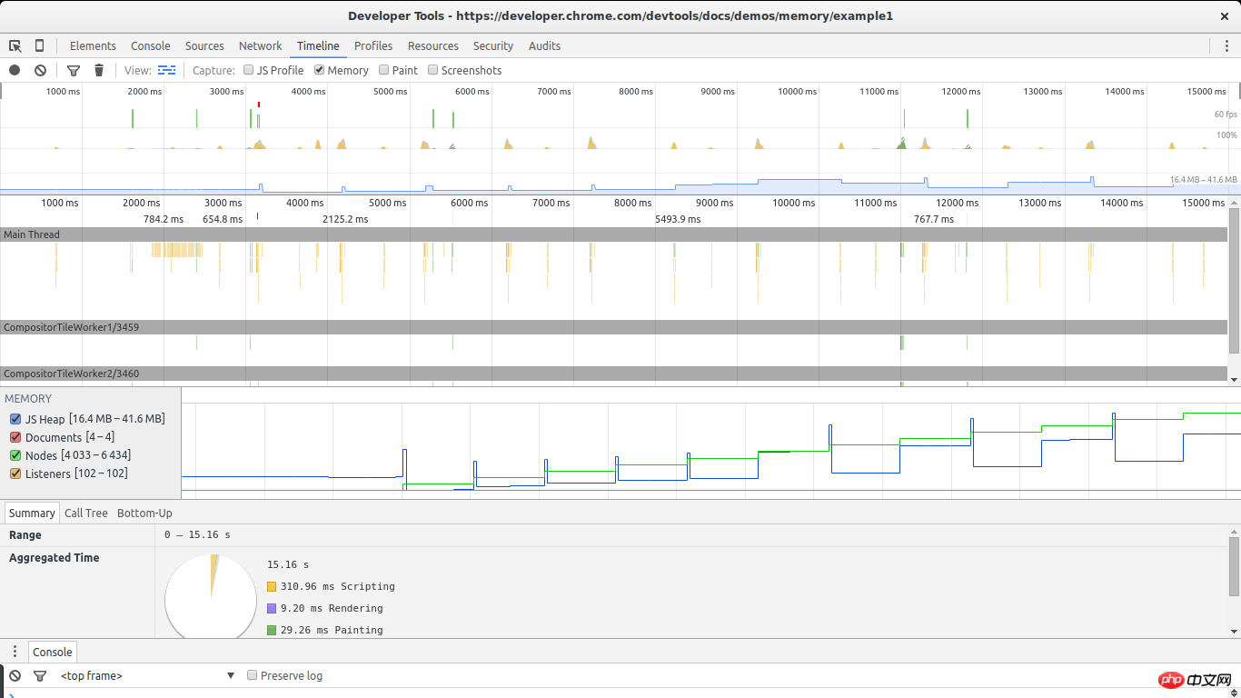Disable the Memory capture checkbox
This screenshot has width=1241, height=698.
click(x=319, y=70)
